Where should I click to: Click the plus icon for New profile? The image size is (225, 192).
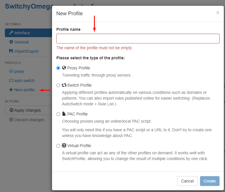pyautogui.click(x=11, y=90)
